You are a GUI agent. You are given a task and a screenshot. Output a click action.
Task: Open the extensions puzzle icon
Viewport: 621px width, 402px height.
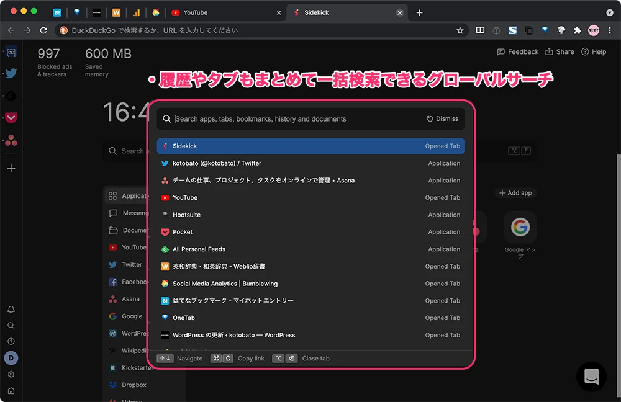(578, 30)
